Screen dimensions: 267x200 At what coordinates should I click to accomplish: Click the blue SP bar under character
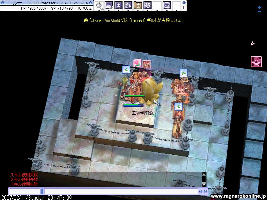pos(133,106)
